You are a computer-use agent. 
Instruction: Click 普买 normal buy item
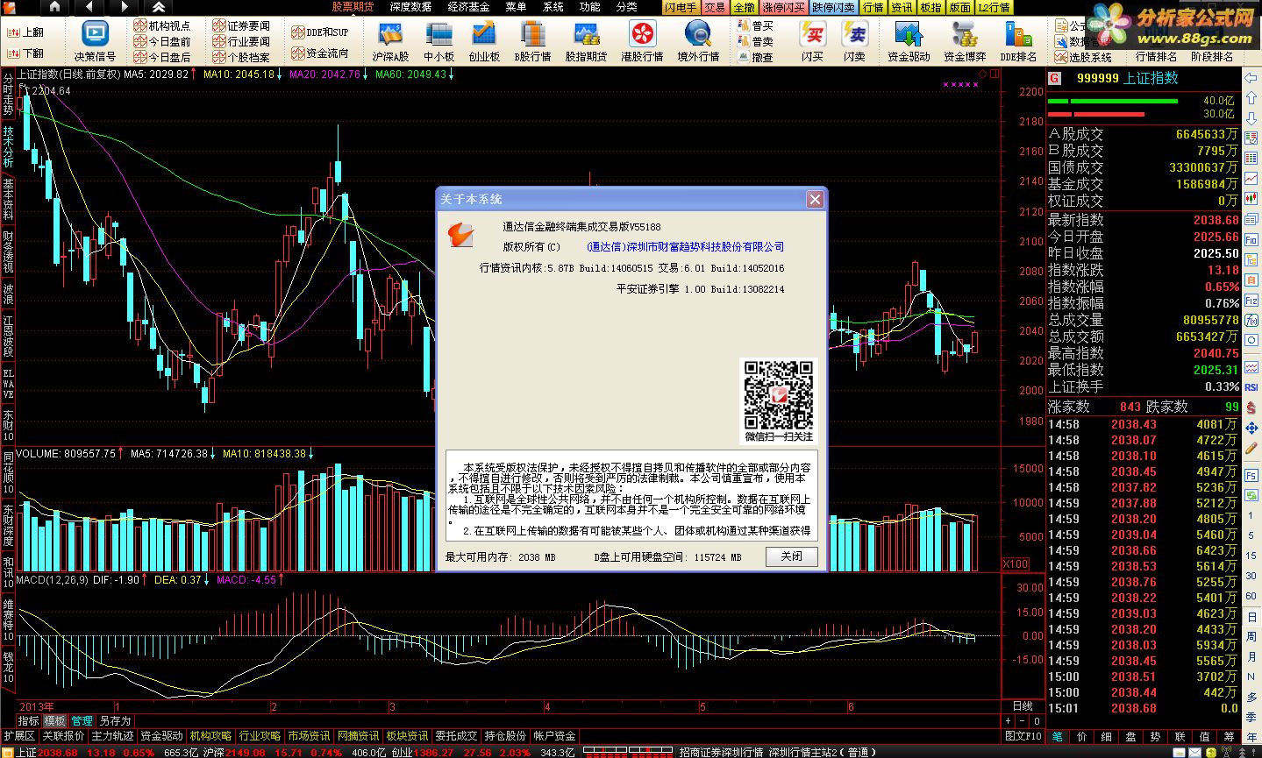click(756, 25)
